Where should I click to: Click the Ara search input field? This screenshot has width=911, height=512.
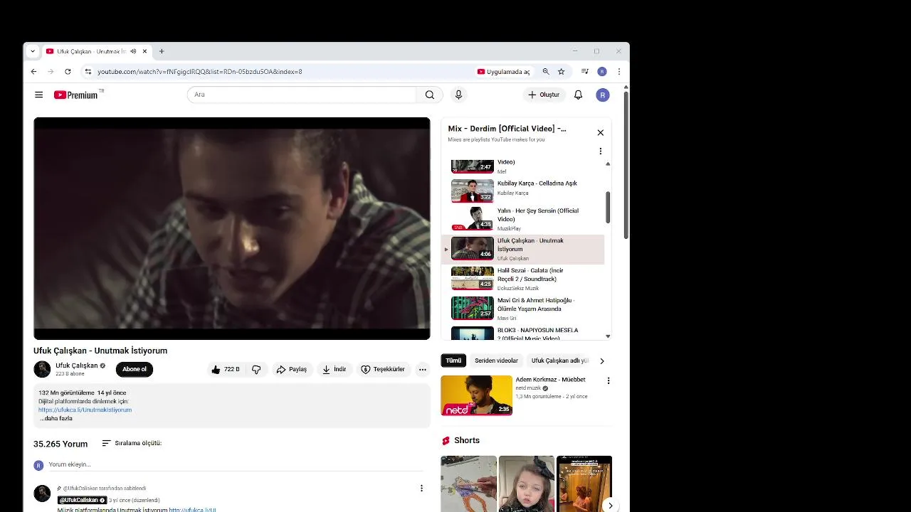pos(302,95)
